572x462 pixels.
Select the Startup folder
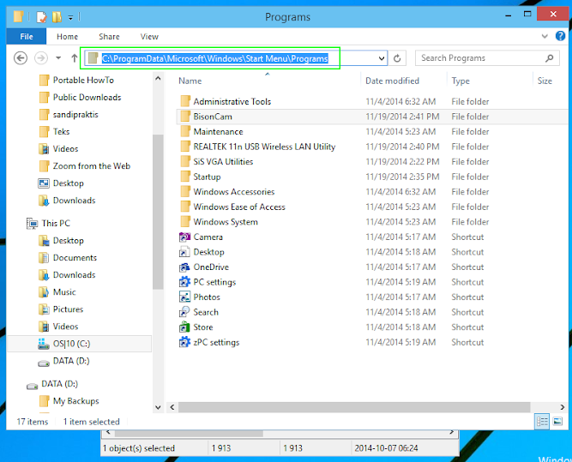[x=207, y=177]
